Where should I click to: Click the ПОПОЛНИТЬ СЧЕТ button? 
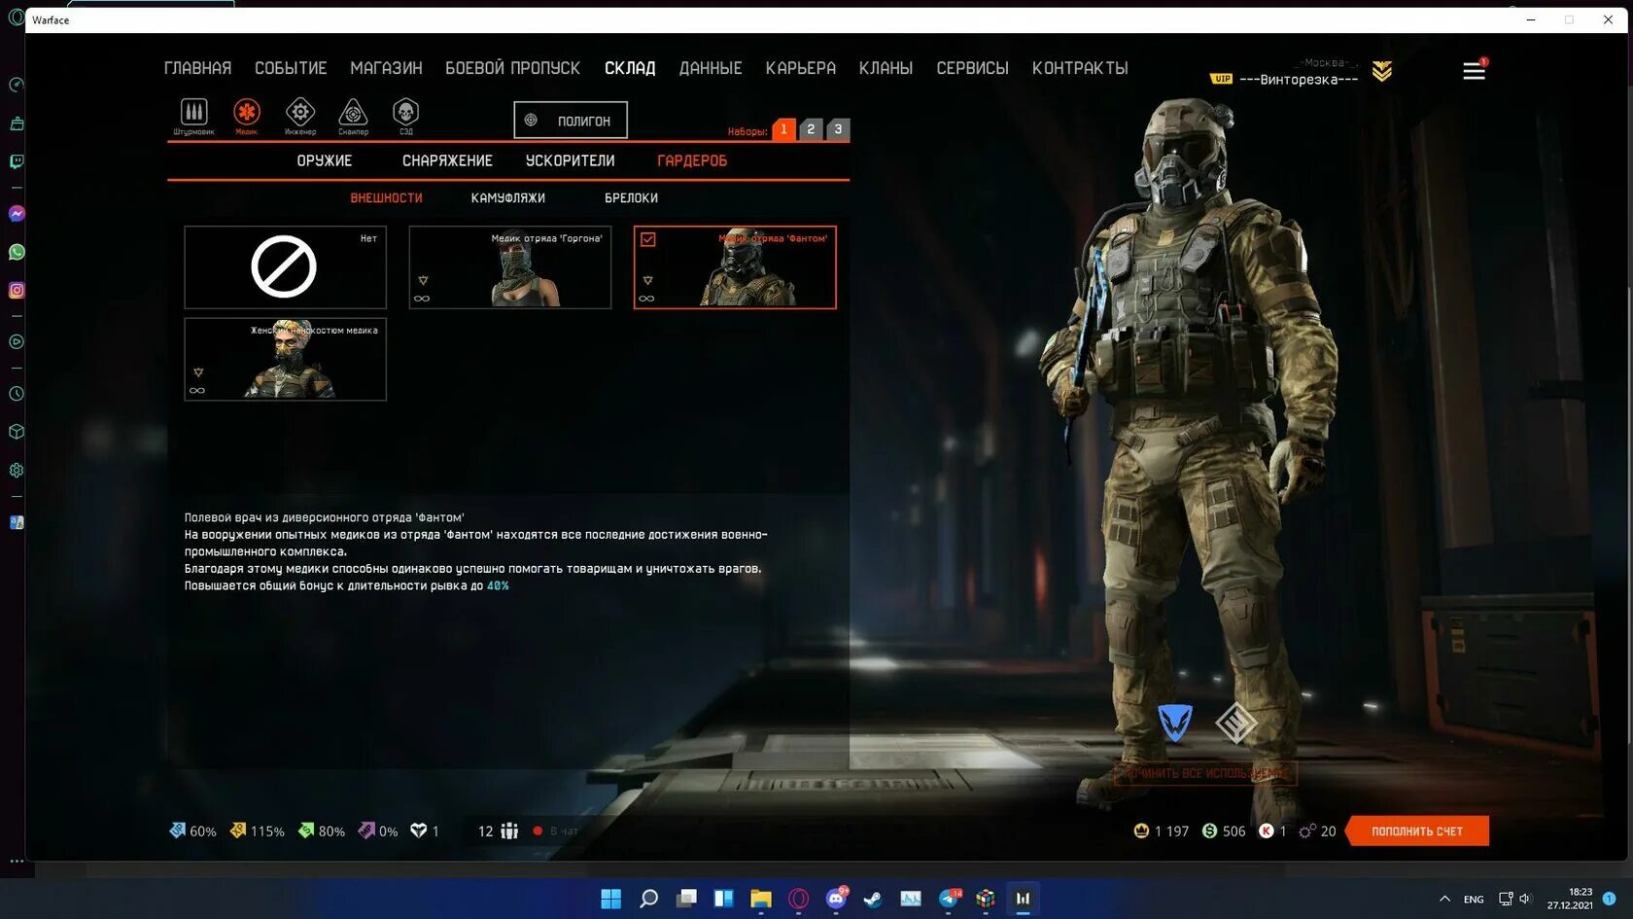1417,831
